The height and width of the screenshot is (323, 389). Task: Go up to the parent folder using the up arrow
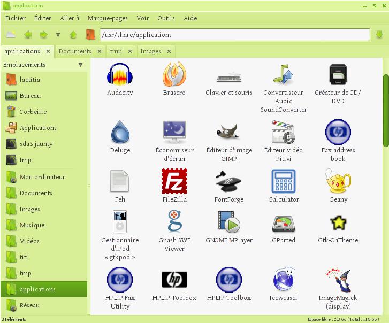pyautogui.click(x=73, y=35)
